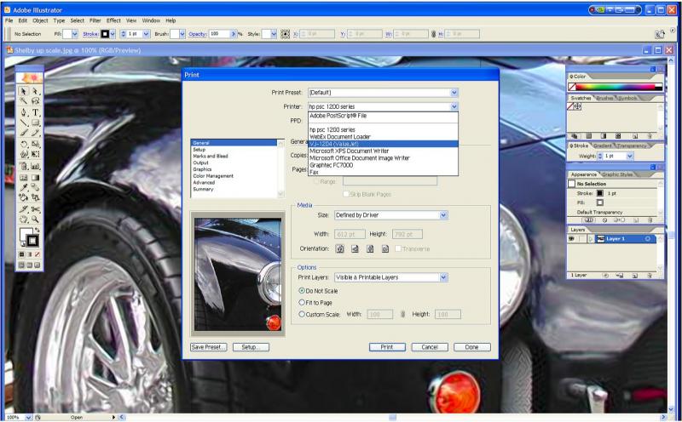
Task: Open the Effect menu
Action: click(x=113, y=20)
